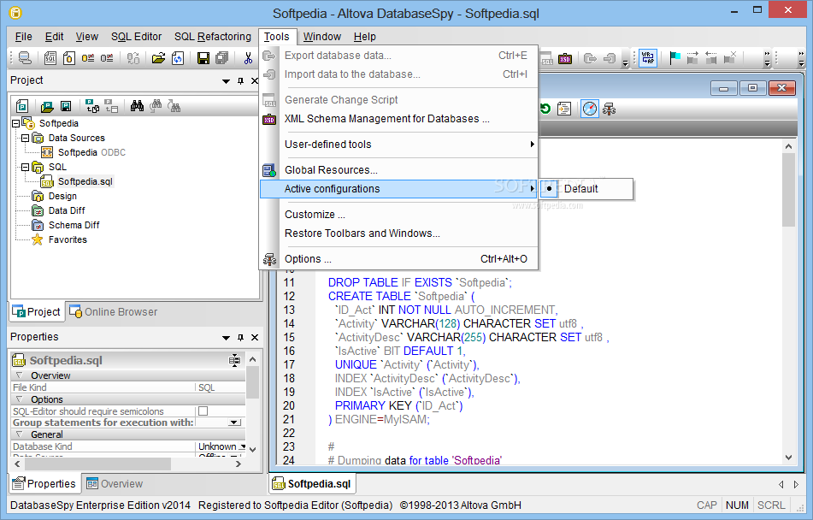Collapse the Softpedia root tree node
813x520 pixels.
(x=15, y=123)
